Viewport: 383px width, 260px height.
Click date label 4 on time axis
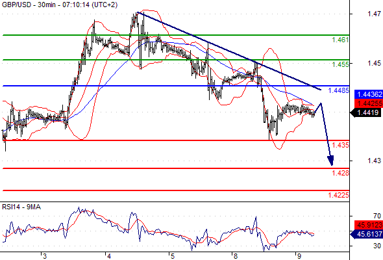click(x=108, y=256)
